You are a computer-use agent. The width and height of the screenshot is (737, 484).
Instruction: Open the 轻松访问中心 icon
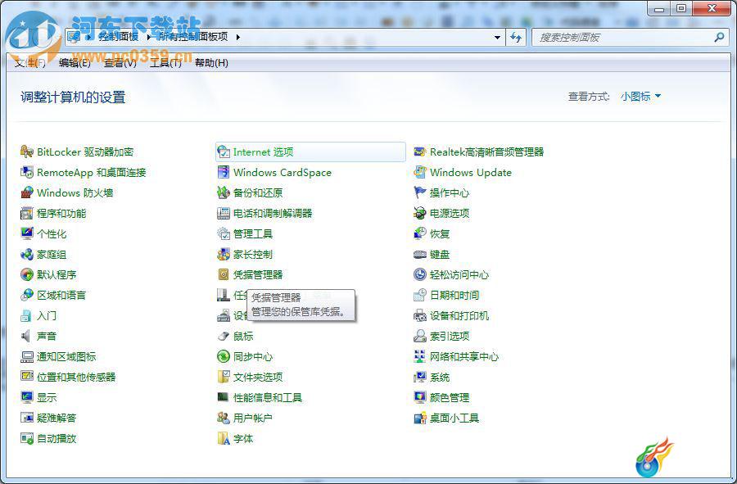point(420,274)
